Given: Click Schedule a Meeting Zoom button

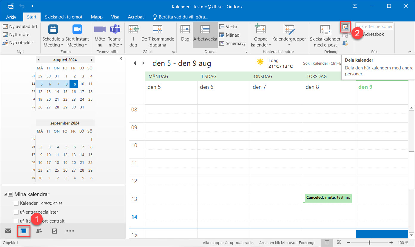Looking at the screenshot, I should (x=53, y=36).
